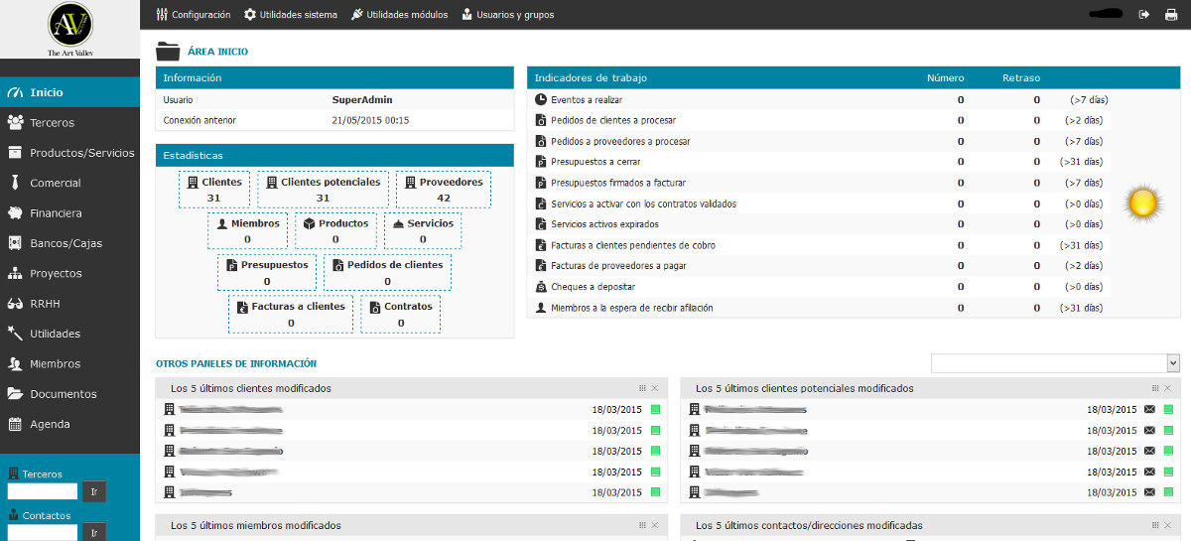Open the Bancos/Cajas sidebar section

(69, 243)
